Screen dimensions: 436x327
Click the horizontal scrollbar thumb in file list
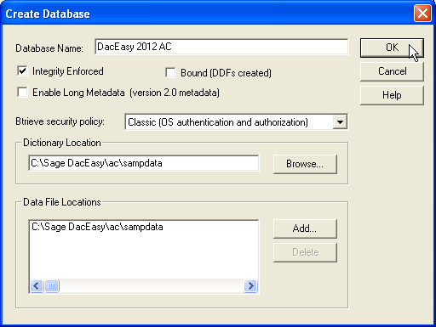[52, 285]
